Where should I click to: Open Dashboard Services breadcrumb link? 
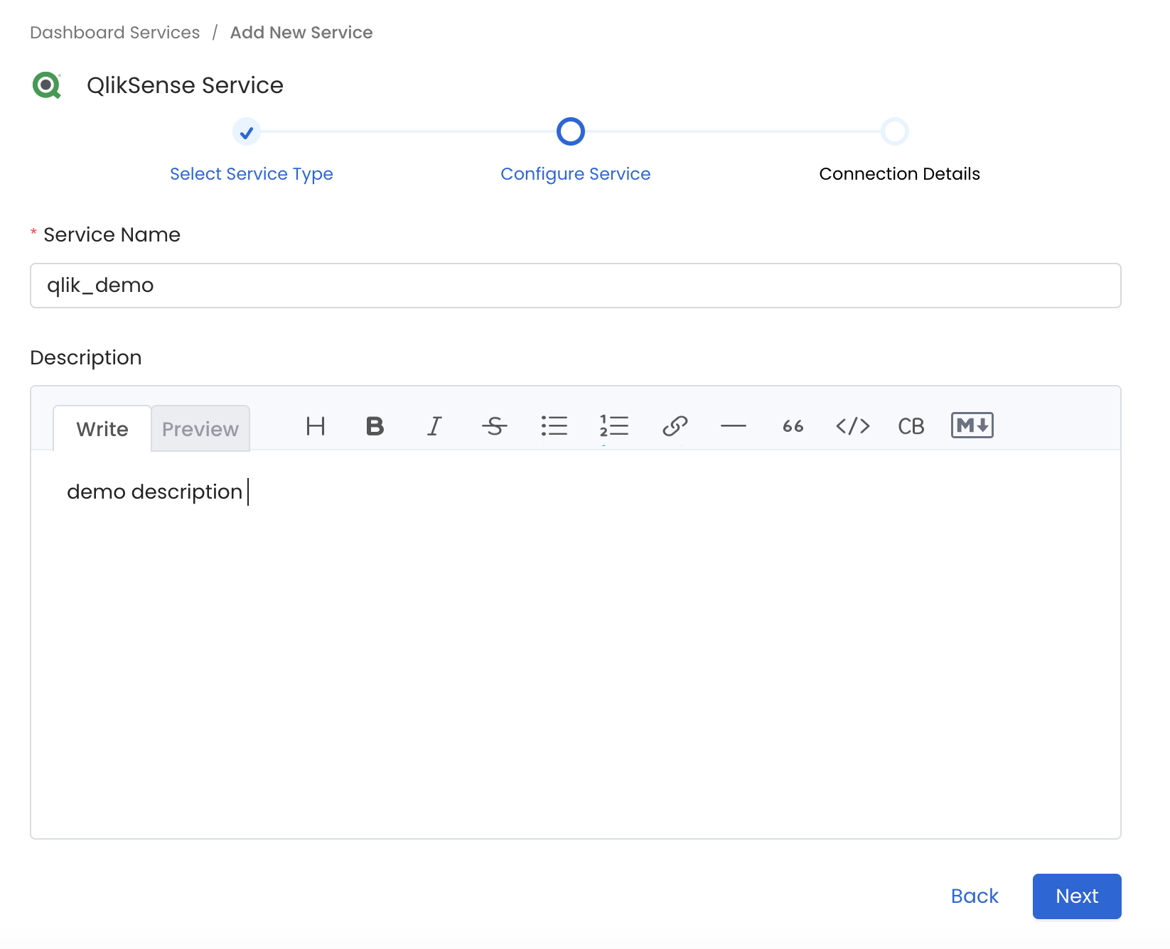pos(115,33)
